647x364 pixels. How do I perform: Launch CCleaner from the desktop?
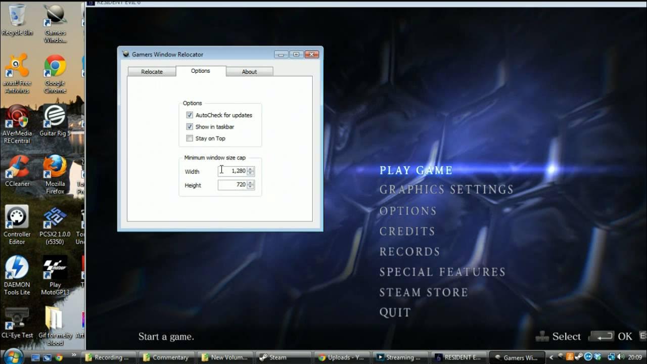point(17,171)
